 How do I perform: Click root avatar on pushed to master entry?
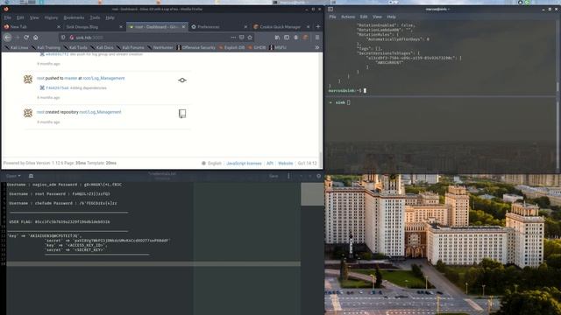[28, 80]
